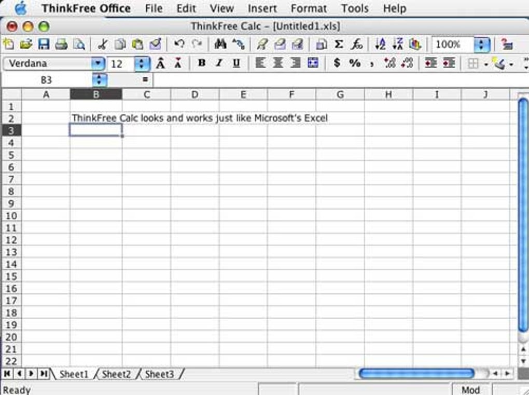Toggle underline formatting
Viewport: 529px width, 395px height.
coord(237,63)
